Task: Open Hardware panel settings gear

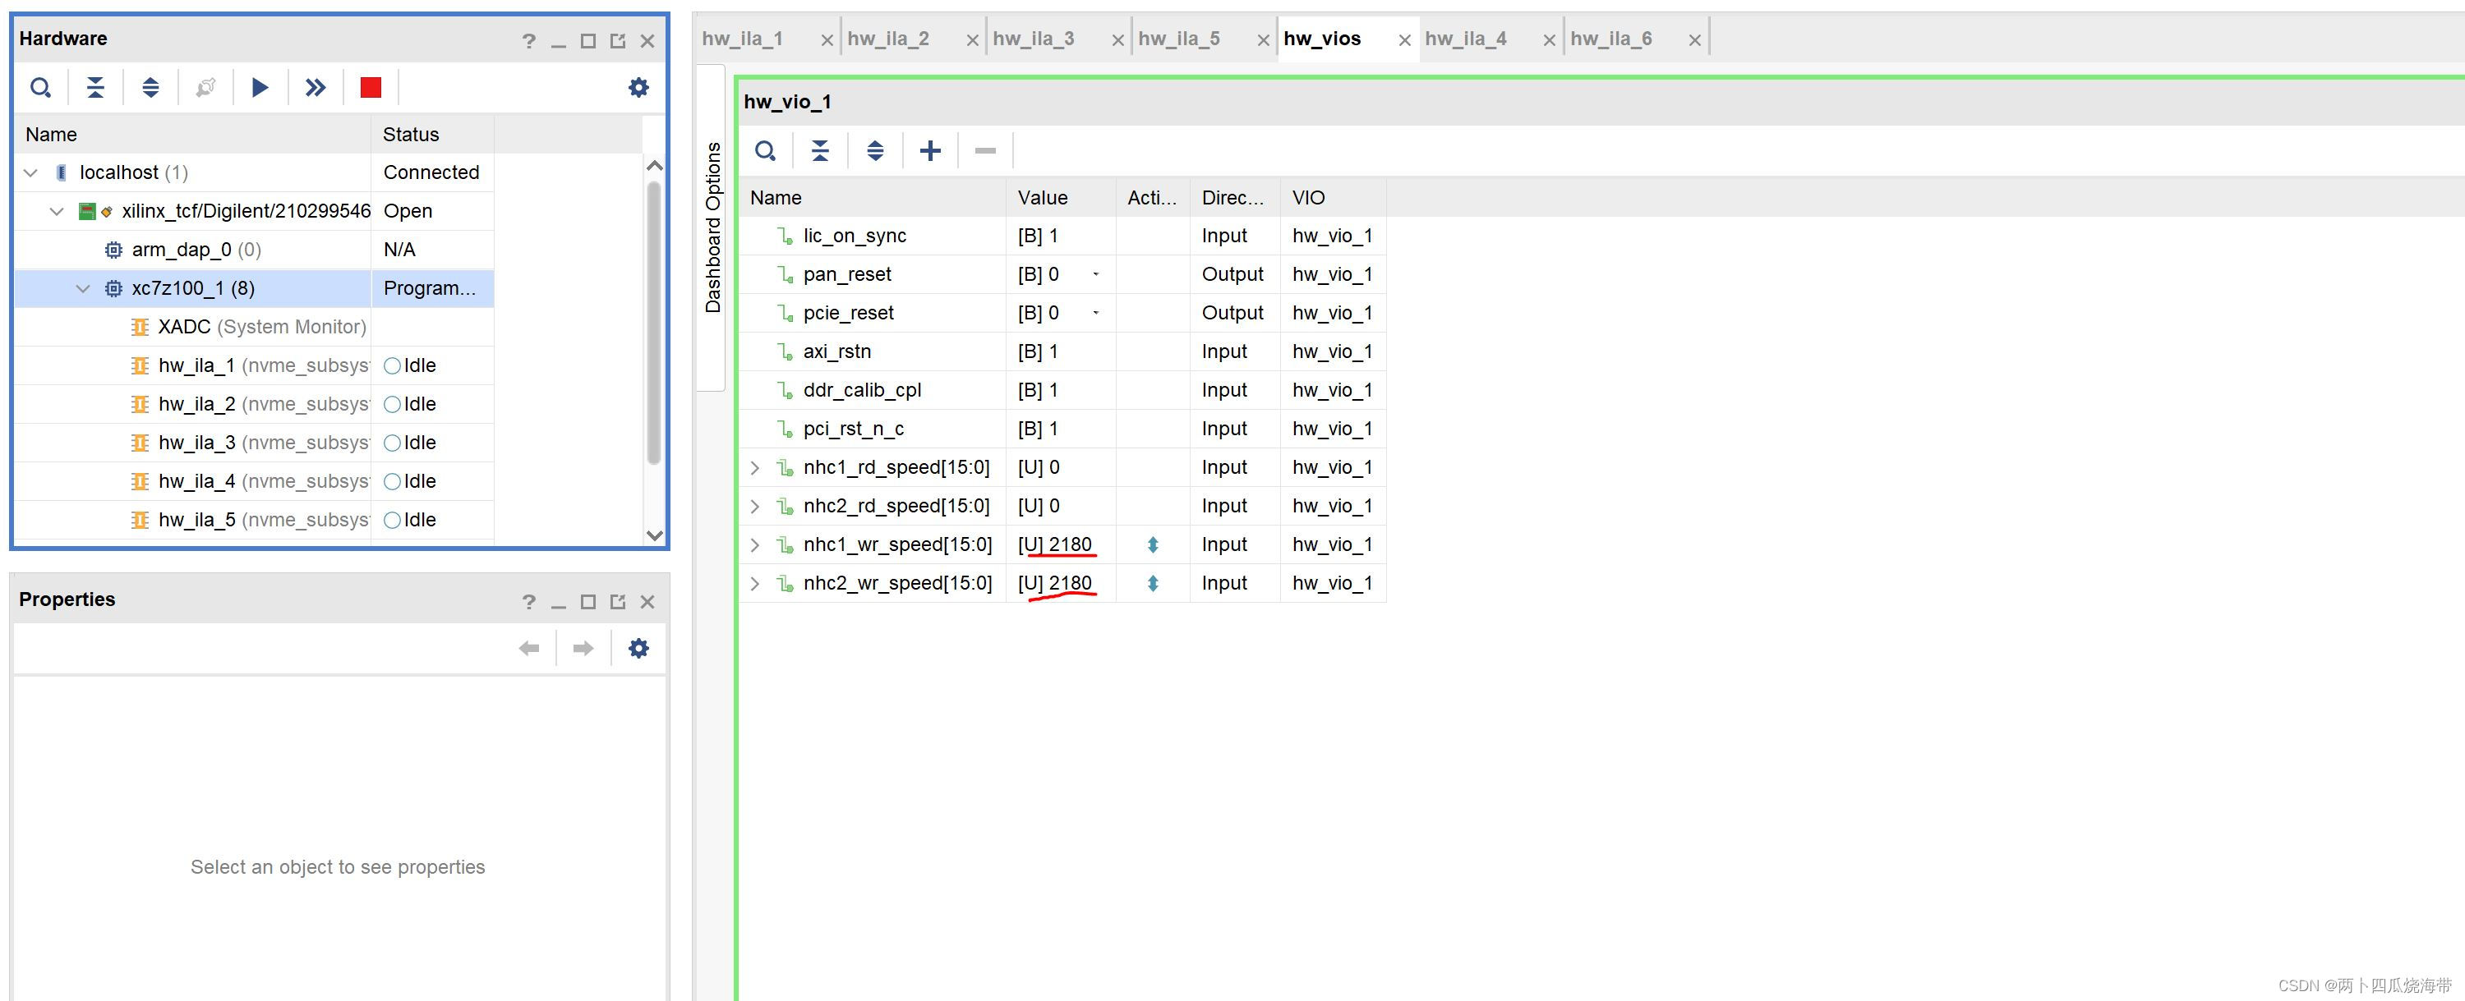Action: [638, 88]
